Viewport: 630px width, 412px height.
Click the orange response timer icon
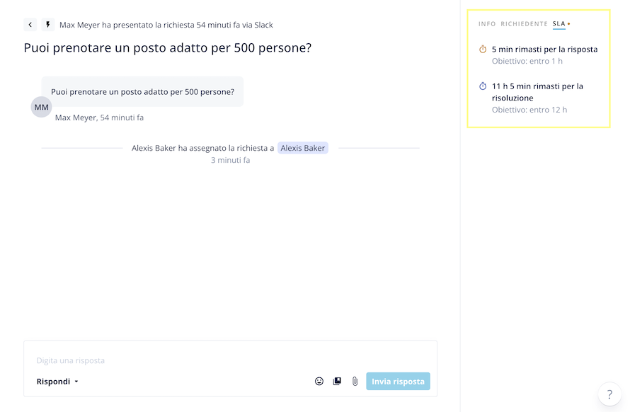coord(483,49)
